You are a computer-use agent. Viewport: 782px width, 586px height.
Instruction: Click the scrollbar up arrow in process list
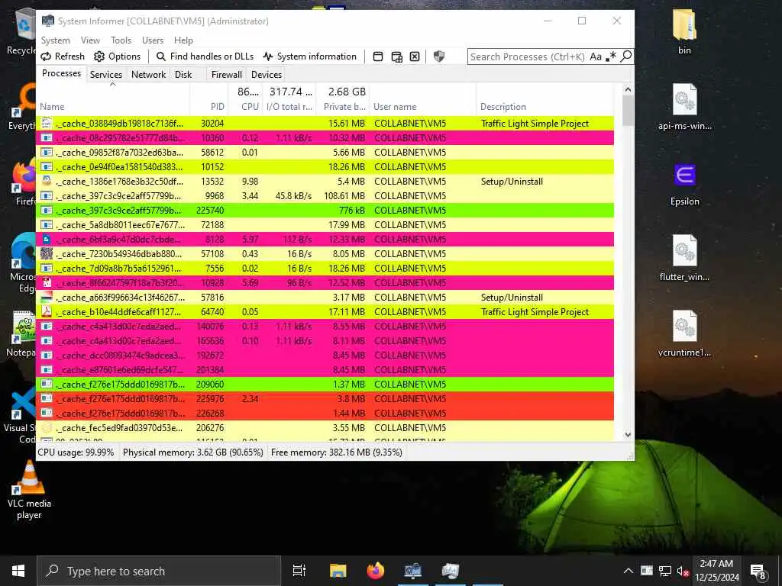coord(628,90)
